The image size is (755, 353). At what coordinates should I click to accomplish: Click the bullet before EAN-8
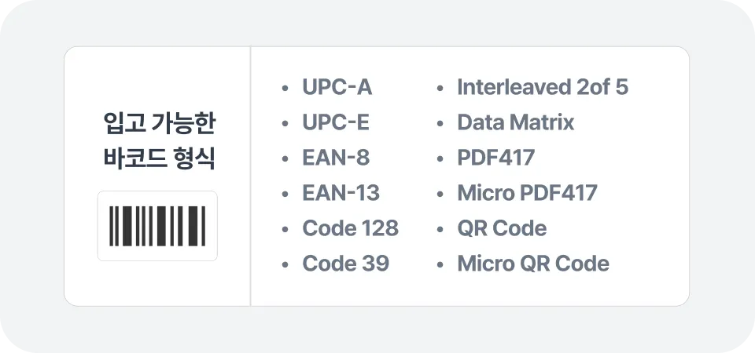284,159
